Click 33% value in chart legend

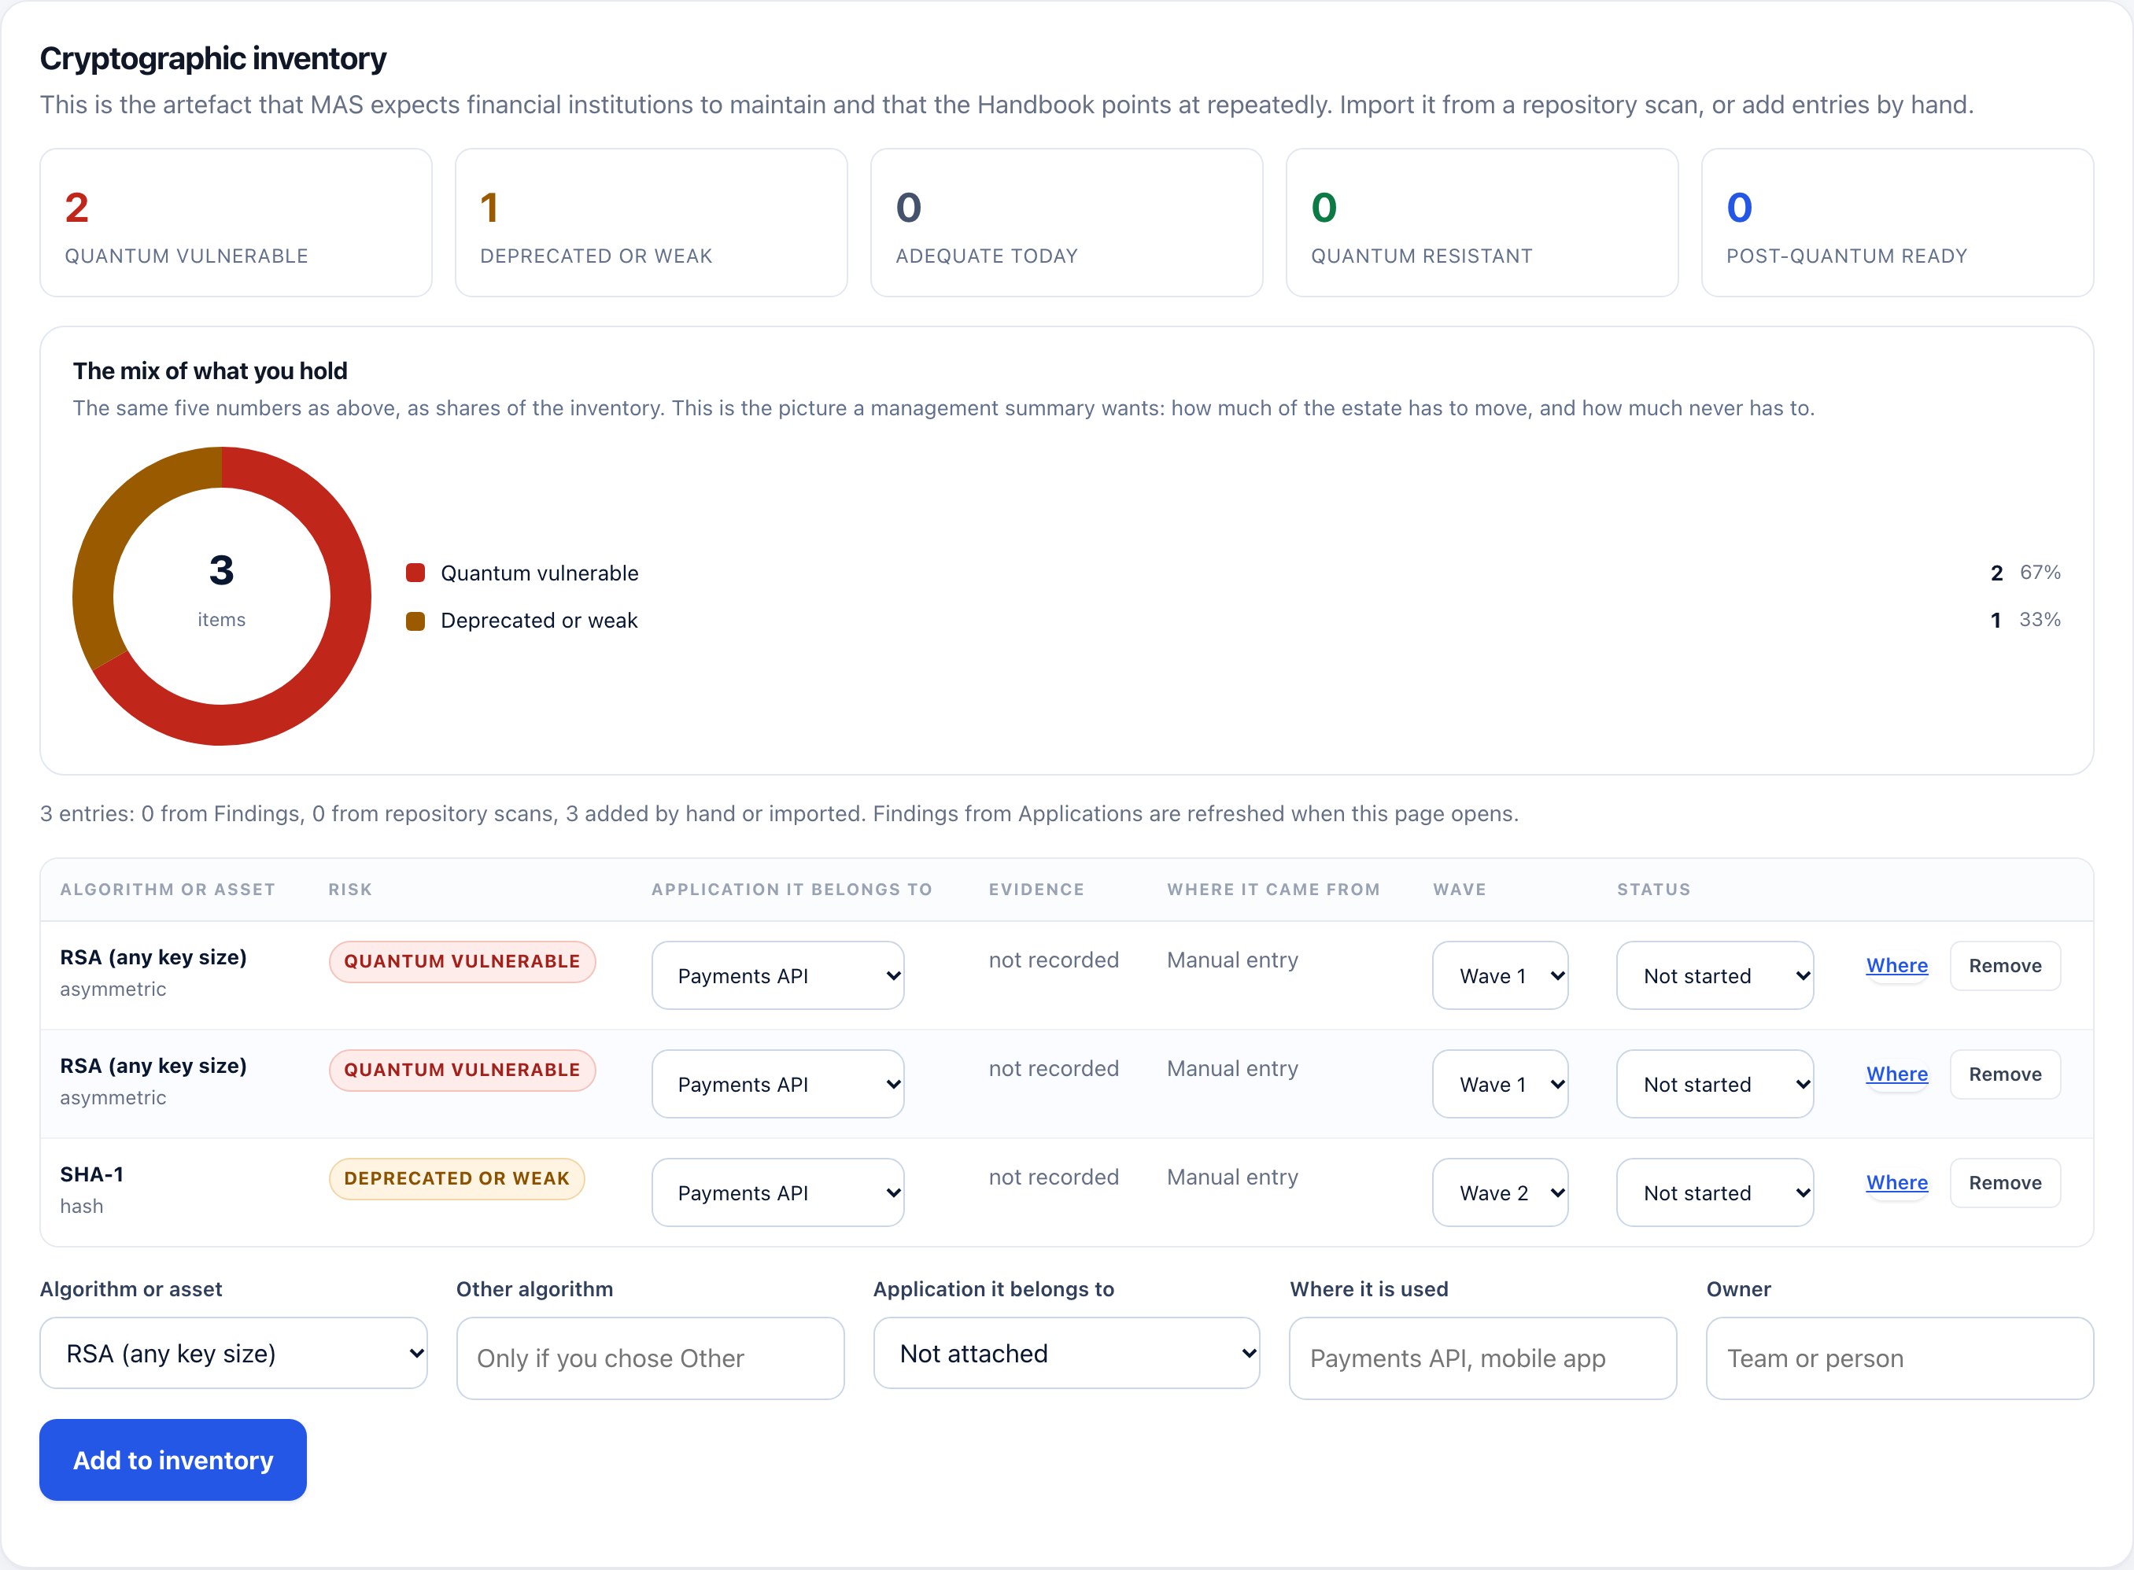tap(2040, 620)
